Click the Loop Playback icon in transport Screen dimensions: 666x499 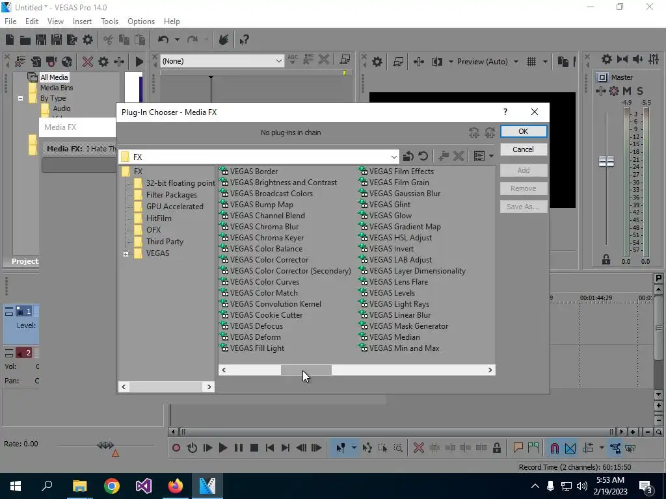pyautogui.click(x=192, y=448)
